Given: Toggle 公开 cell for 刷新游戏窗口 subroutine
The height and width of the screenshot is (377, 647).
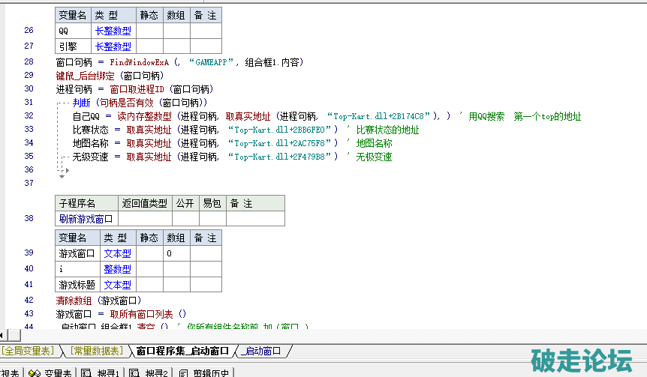Looking at the screenshot, I should (185, 219).
